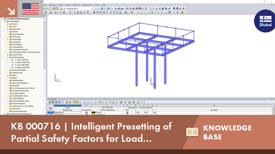Click the navigator tree vertical scrollbar
275x154 pixels.
coord(45,45)
